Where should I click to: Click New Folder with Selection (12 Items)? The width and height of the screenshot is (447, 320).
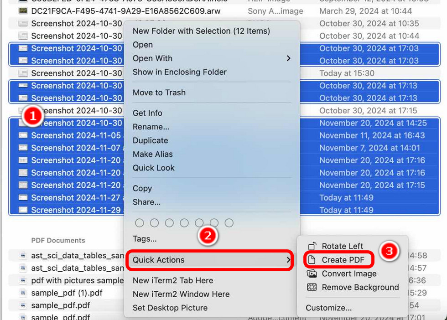tap(201, 31)
